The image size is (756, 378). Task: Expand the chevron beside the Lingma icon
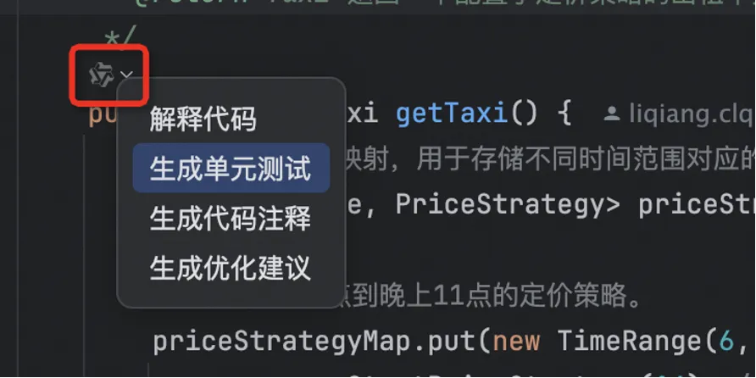[126, 75]
